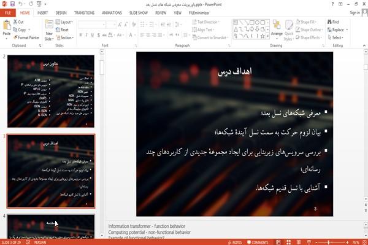
Task: Toggle Comments pane in status bar
Action: pos(258,243)
